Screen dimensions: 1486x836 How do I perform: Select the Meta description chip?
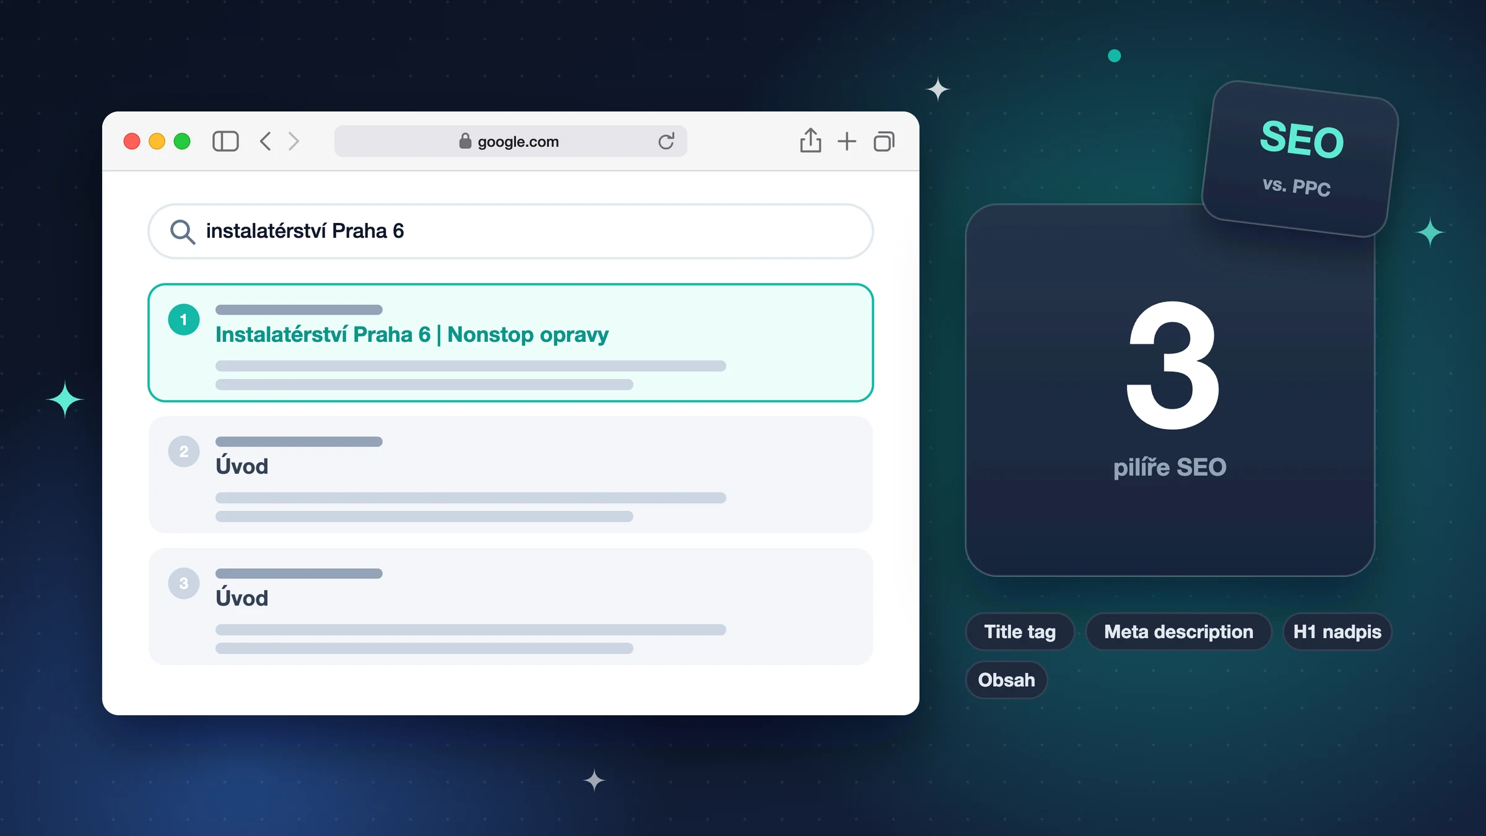click(1178, 632)
